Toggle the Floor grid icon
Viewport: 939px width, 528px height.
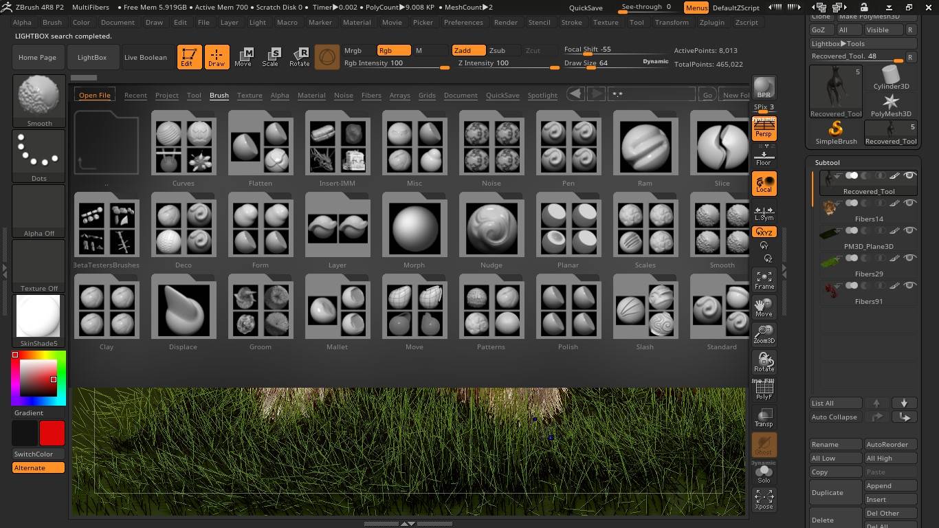(x=764, y=156)
